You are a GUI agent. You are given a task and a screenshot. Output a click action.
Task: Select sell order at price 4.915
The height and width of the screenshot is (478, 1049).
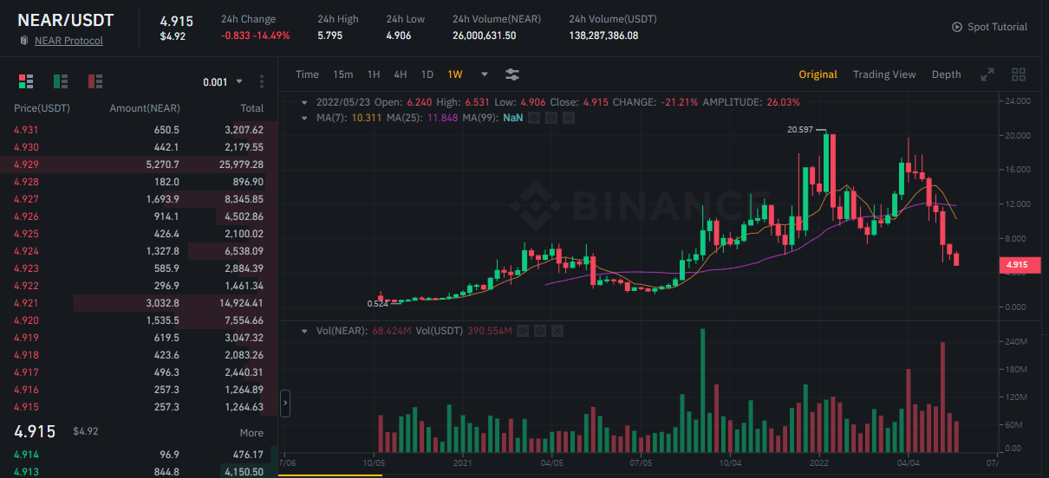tap(139, 407)
